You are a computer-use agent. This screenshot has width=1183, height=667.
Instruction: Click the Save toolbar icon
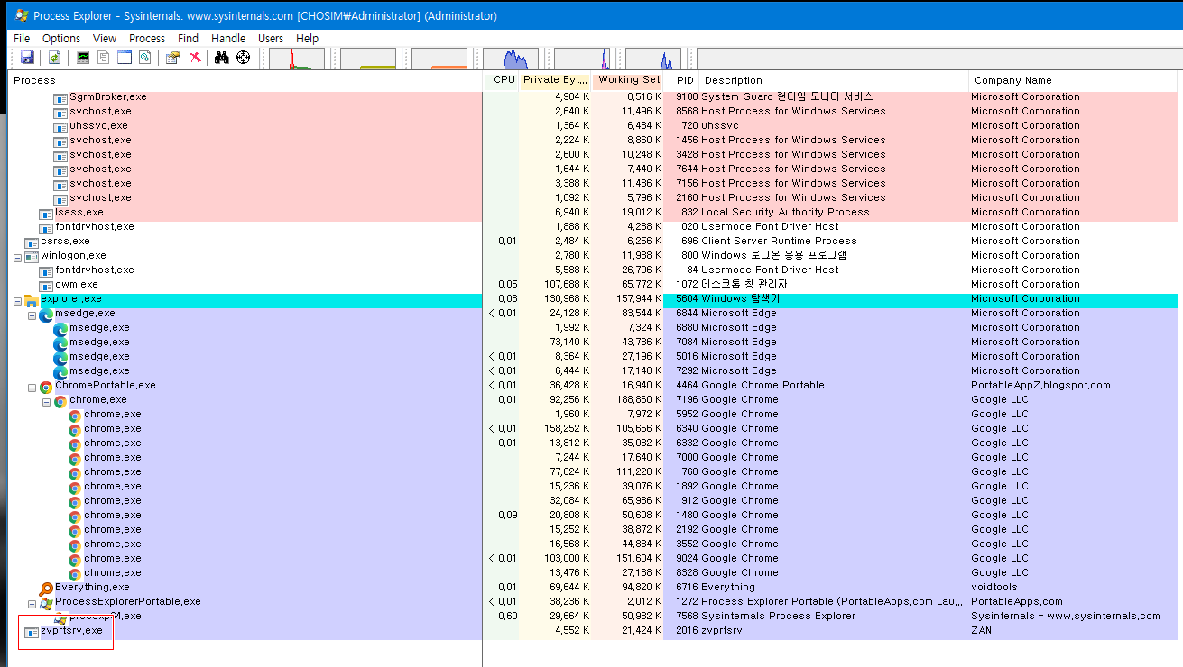tap(27, 58)
